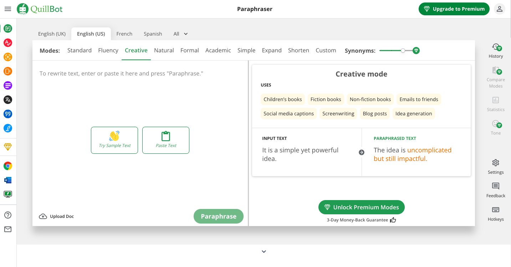Click the "Emails to friends" use chip
Image resolution: width=511 pixels, height=267 pixels.
(x=419, y=99)
